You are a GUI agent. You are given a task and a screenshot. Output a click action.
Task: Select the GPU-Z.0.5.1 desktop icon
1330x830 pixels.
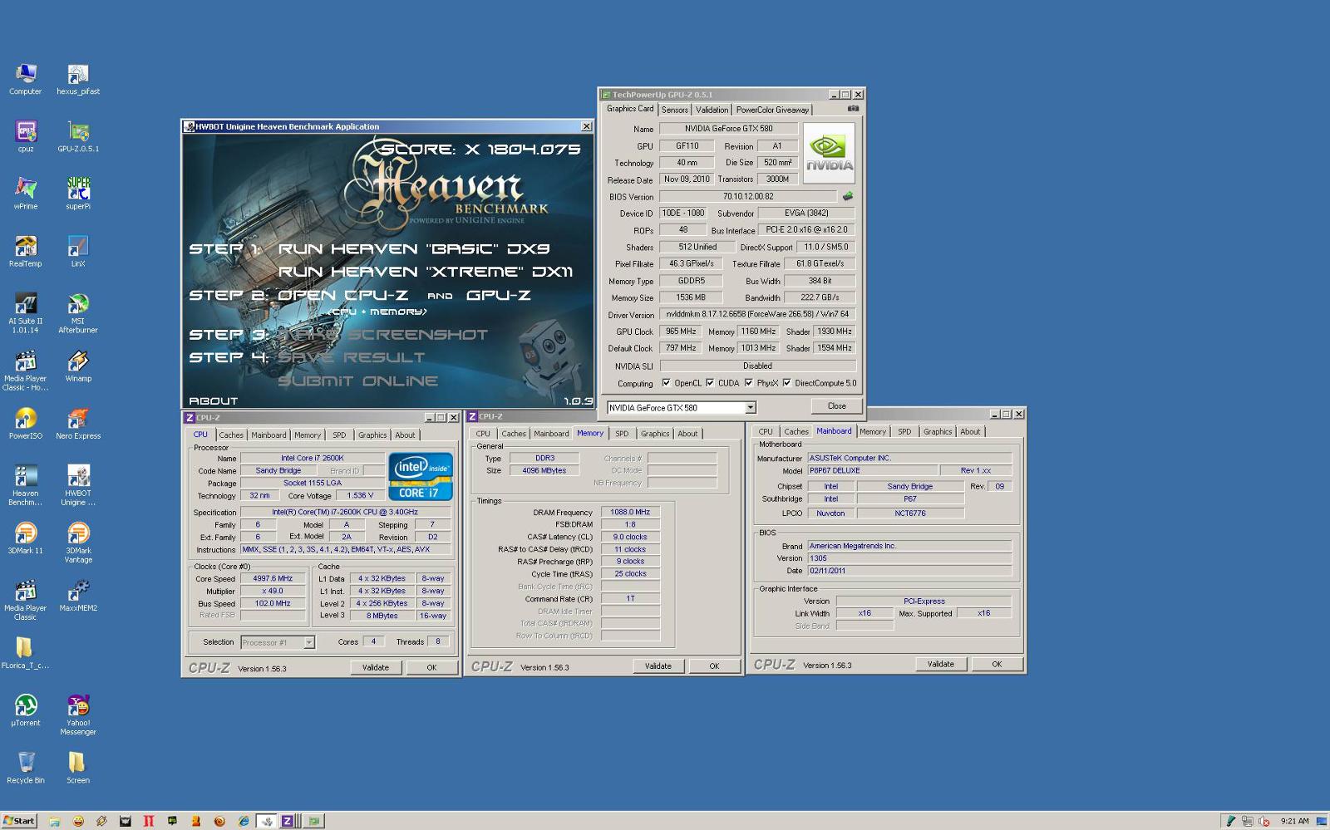tap(78, 137)
